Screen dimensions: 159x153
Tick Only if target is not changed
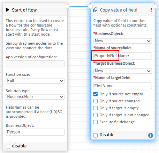[96, 115]
